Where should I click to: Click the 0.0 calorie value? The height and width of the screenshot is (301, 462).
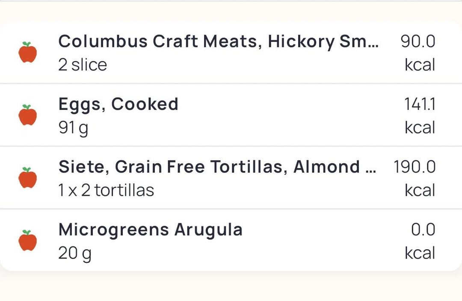(423, 230)
